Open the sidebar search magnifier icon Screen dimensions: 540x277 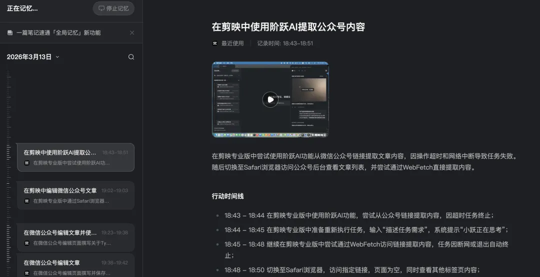tap(131, 57)
